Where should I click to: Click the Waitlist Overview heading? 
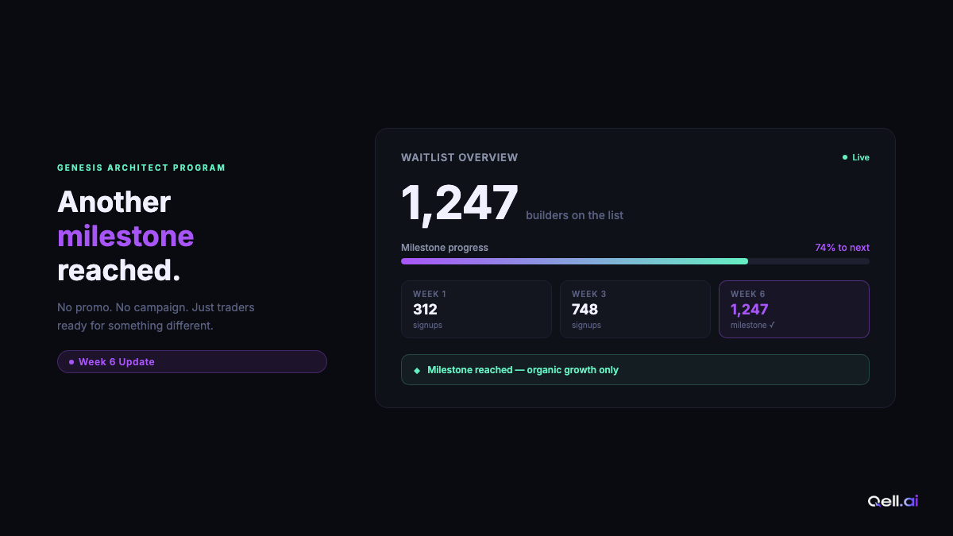tap(459, 157)
